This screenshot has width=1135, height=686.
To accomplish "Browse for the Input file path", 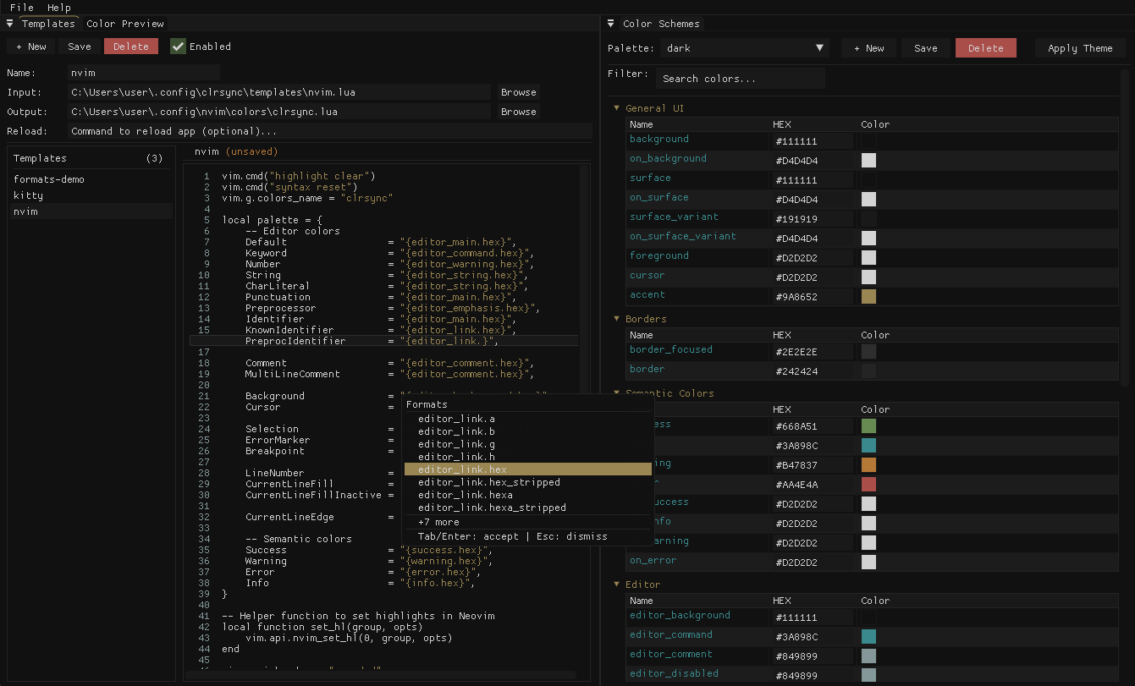I will pyautogui.click(x=518, y=92).
